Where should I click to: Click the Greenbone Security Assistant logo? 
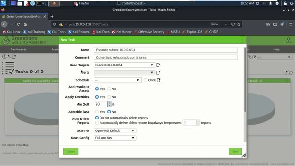coord(24,40)
